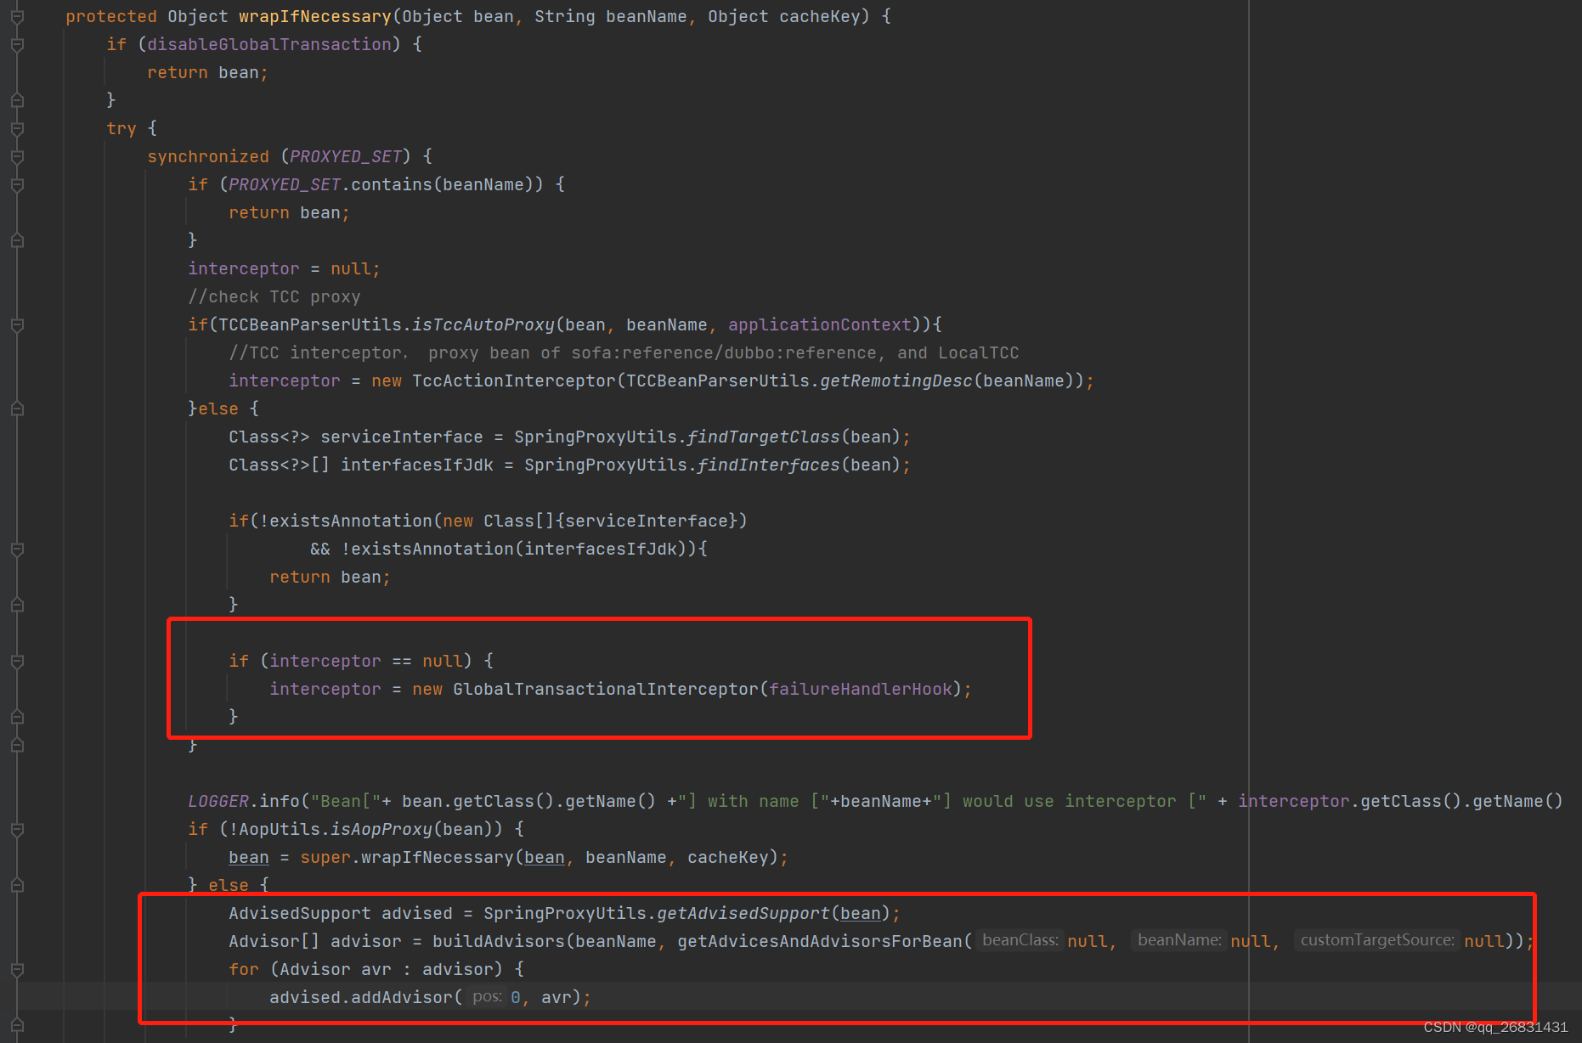
Task: Collapse fold marker on '&& !existsAnnotation(interfacesIfJdk)' line
Action: [17, 550]
